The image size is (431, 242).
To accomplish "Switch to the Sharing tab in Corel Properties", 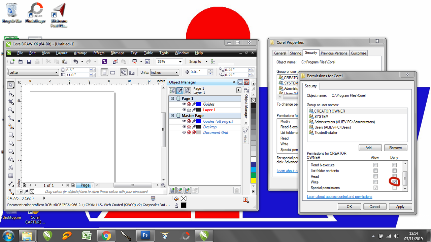I will click(295, 53).
